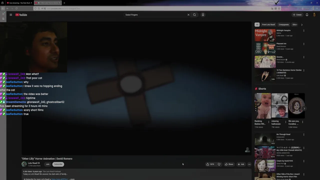This screenshot has width=320, height=180.
Task: Open the downloads arrow in browser toolbar
Action: [298, 8]
